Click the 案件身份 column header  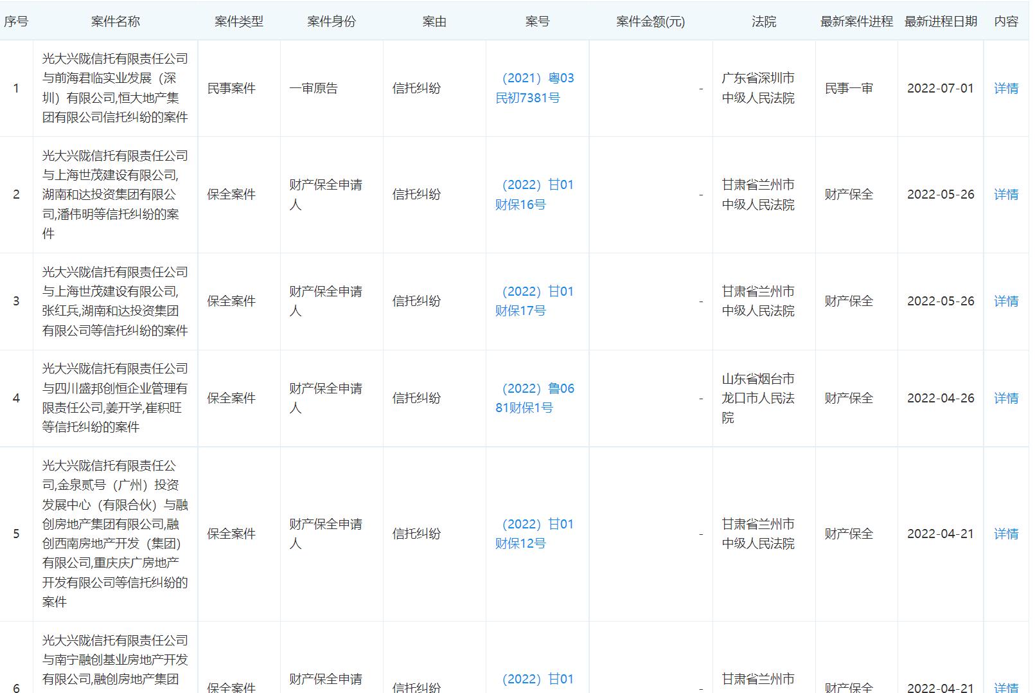click(x=330, y=21)
